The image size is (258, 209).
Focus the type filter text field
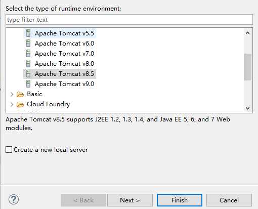point(129,20)
